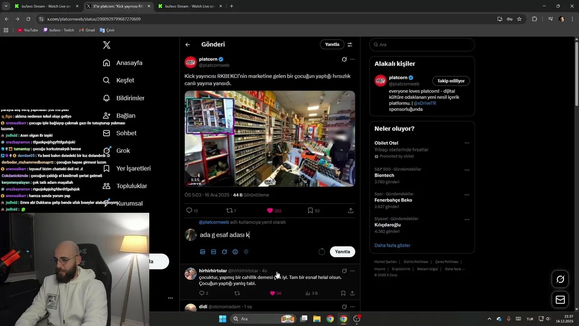Share the hirhirhirtolar comment
This screenshot has width=579, height=326.
point(352,293)
